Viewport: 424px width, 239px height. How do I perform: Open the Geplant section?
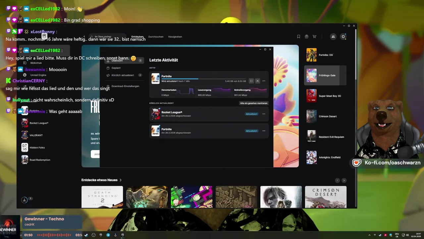pyautogui.click(x=124, y=68)
